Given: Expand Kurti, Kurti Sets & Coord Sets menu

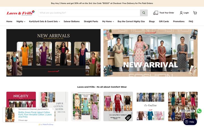Looking at the screenshot, I should click(44, 21).
